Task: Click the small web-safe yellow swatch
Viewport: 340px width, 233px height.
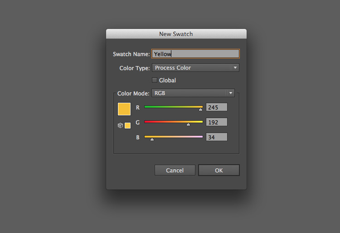Action: [x=128, y=125]
